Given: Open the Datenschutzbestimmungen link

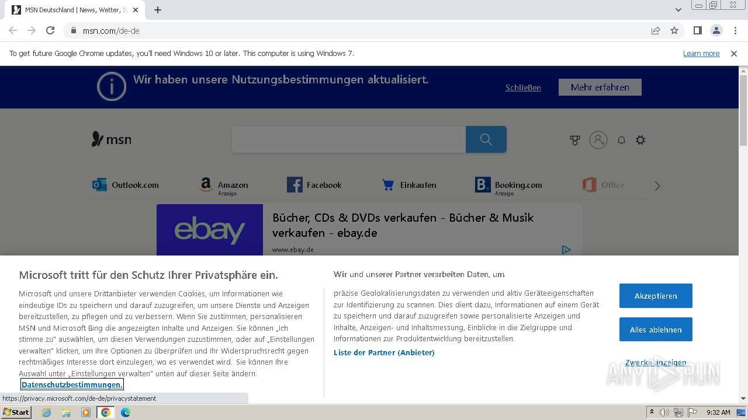Looking at the screenshot, I should pos(72,384).
